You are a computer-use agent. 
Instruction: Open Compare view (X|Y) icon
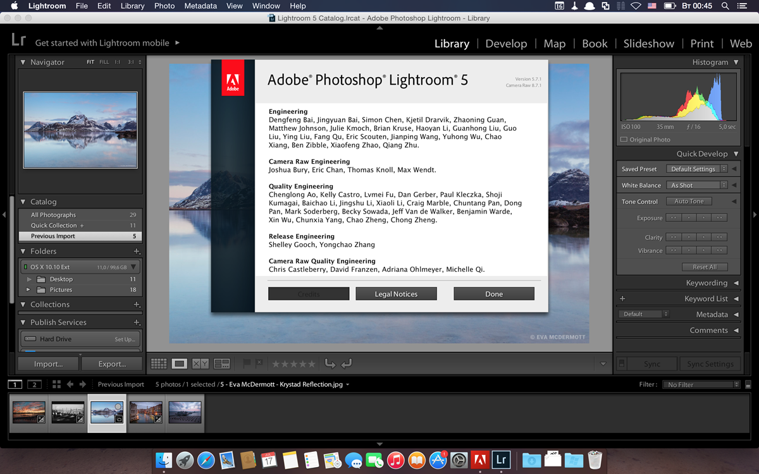(x=201, y=363)
